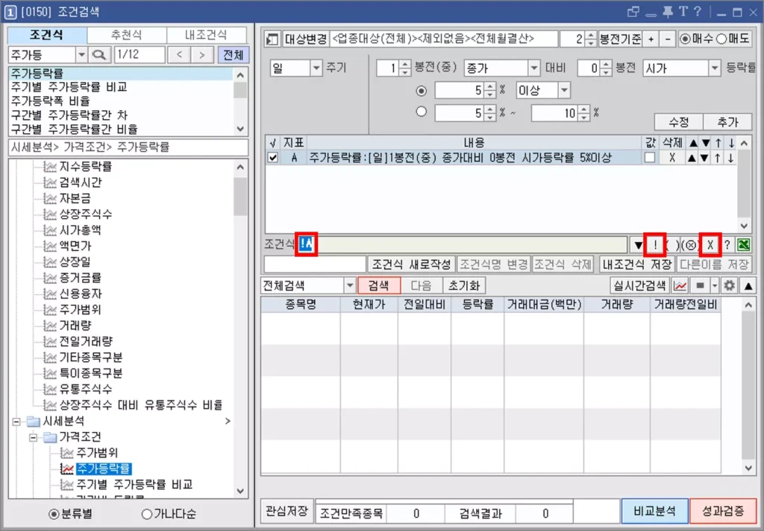Select the 매수 radio button
Viewport: 764px width, 531px height.
686,39
